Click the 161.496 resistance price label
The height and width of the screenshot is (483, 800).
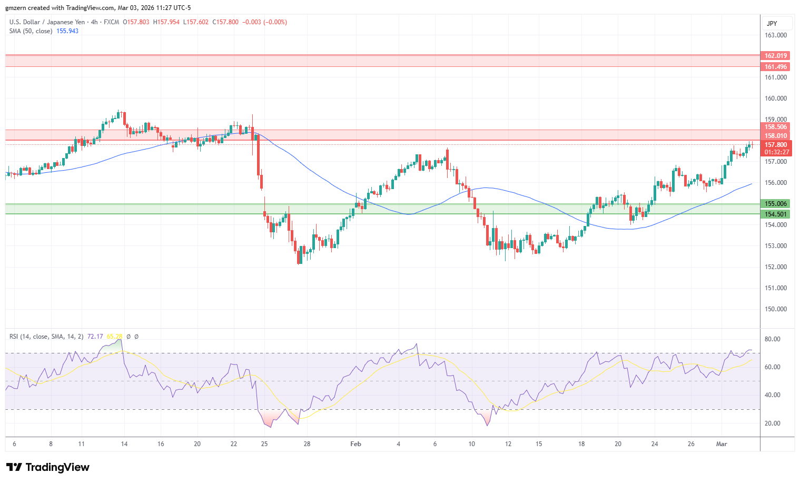(776, 67)
